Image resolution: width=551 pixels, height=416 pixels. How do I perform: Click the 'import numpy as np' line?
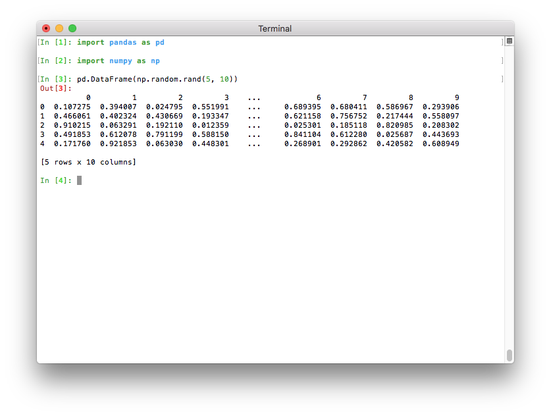[x=118, y=61]
